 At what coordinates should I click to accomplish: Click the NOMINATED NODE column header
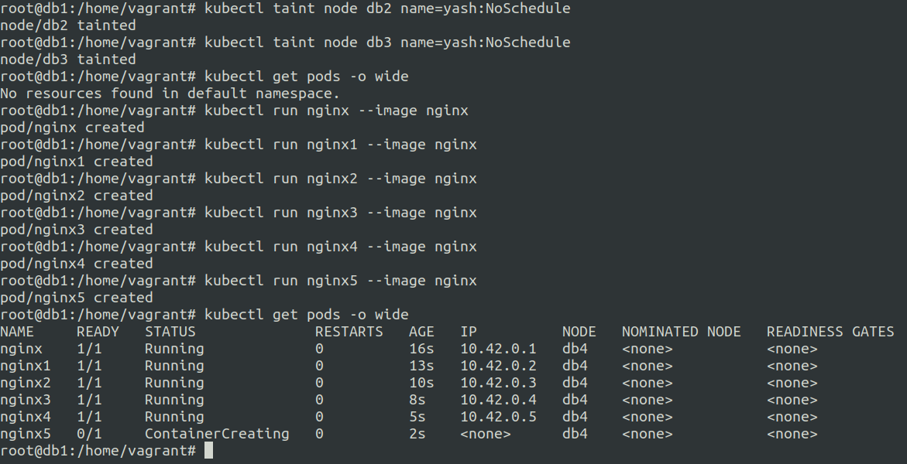click(x=681, y=332)
